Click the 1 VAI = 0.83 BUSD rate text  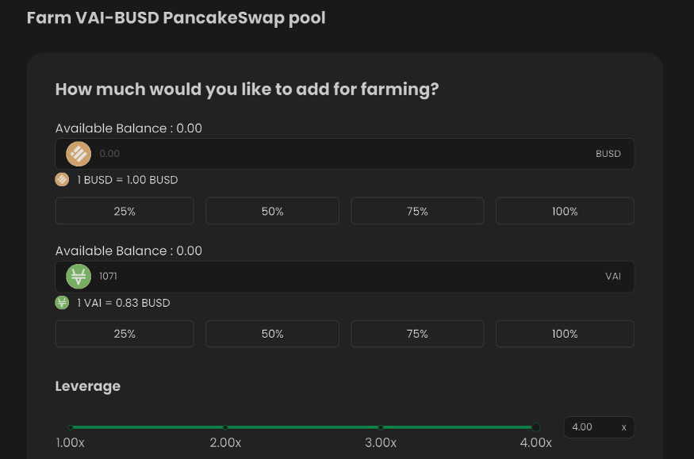(124, 303)
